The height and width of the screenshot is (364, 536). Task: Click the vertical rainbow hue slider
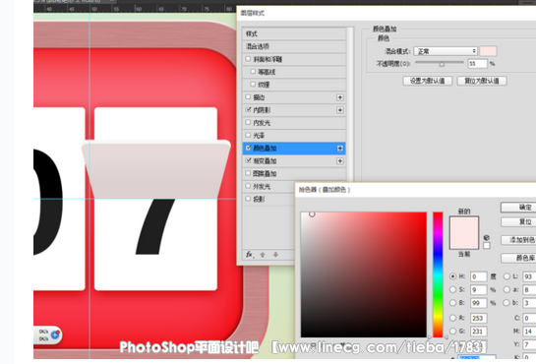coord(438,274)
